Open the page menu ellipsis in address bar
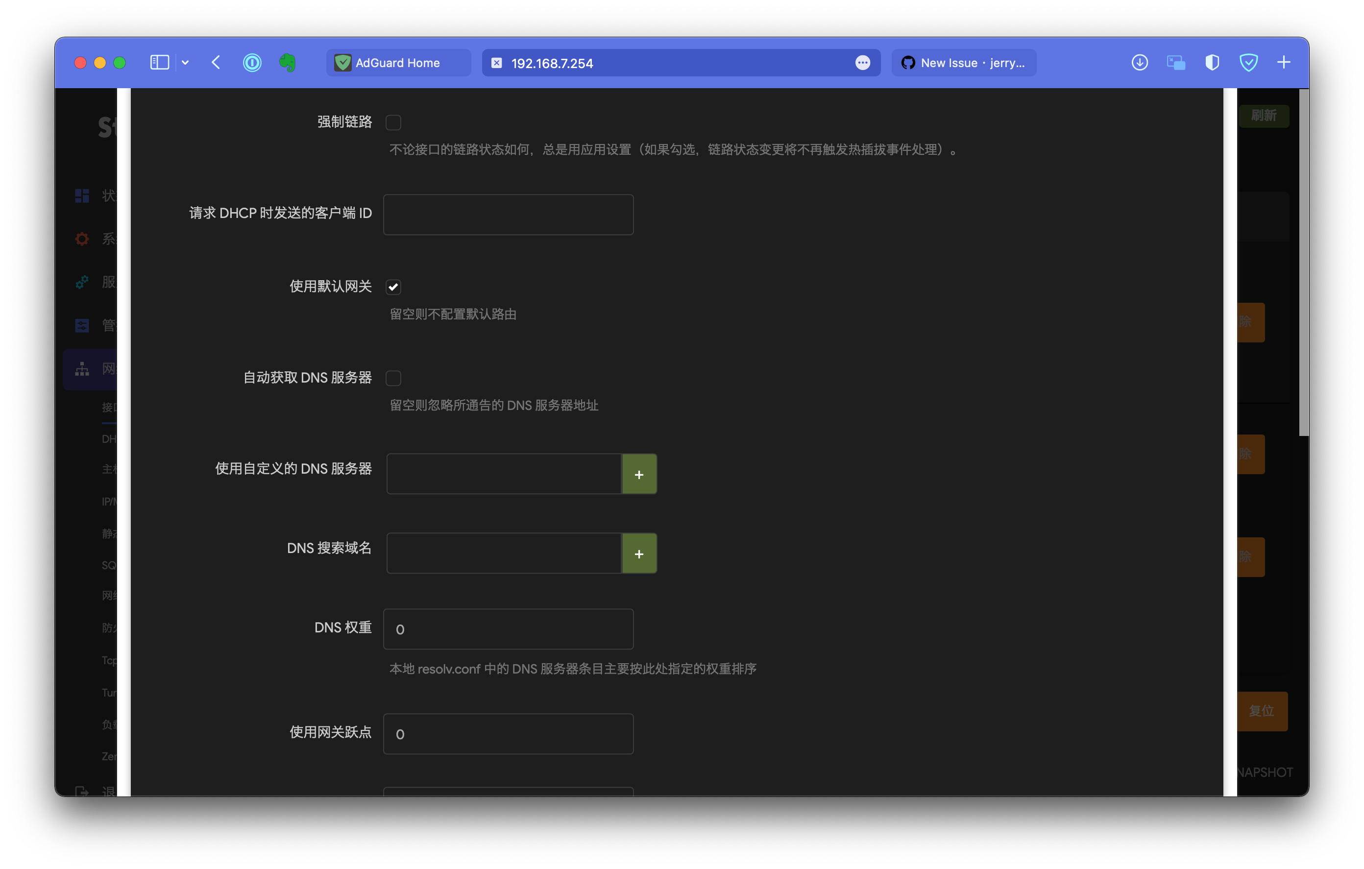Screen dimensions: 1364x869 pos(863,63)
